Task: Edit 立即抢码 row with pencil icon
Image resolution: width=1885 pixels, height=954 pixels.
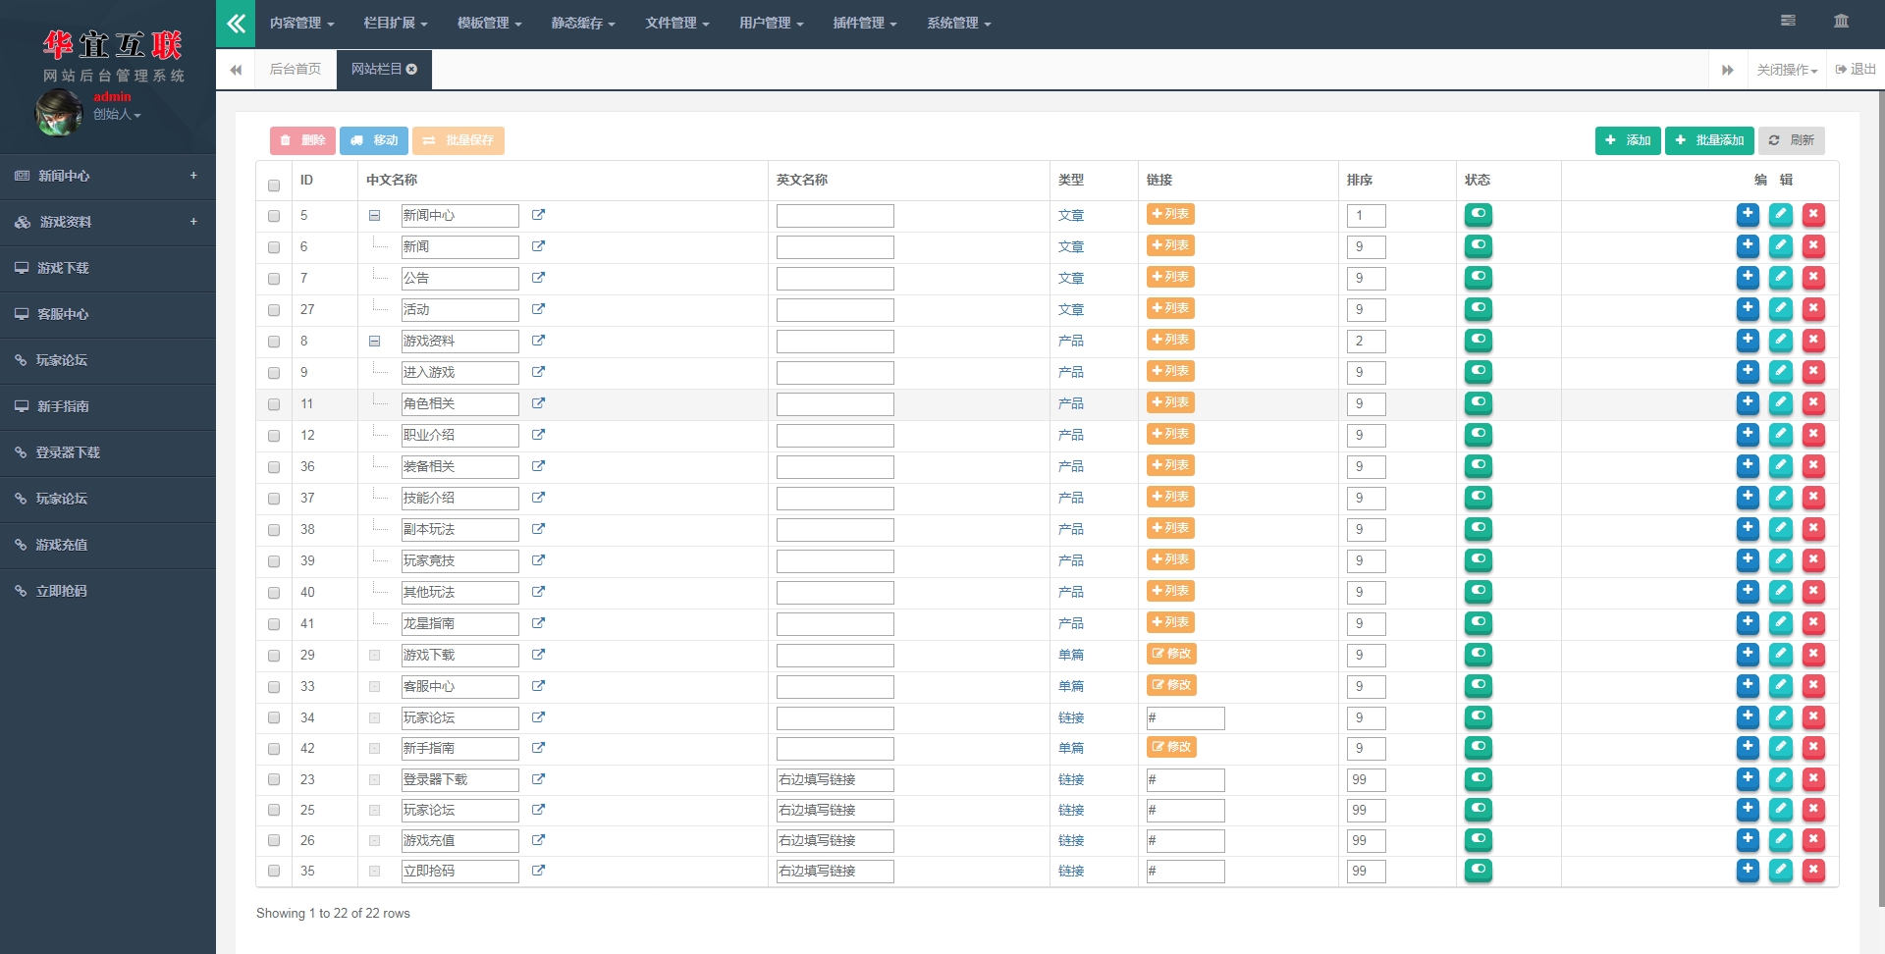Action: pyautogui.click(x=1781, y=870)
